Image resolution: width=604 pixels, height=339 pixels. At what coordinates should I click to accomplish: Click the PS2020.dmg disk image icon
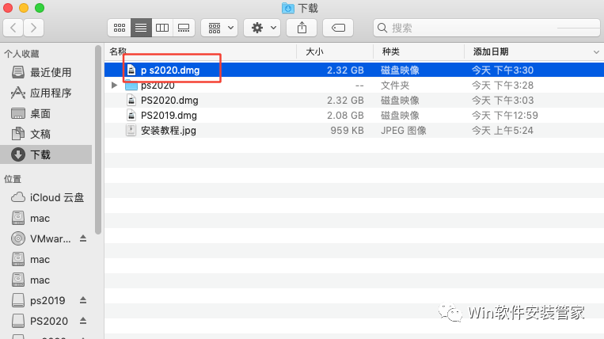point(131,100)
